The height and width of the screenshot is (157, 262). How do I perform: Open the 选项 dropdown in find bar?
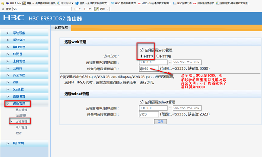click(x=104, y=9)
